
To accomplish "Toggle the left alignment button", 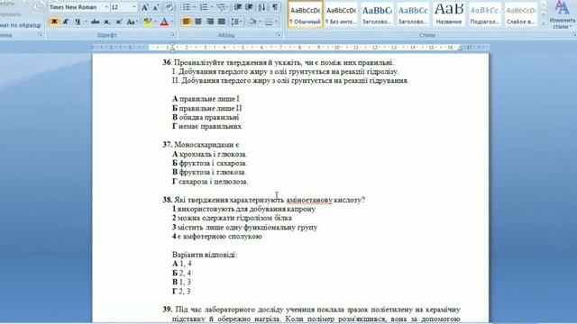I will (x=187, y=22).
